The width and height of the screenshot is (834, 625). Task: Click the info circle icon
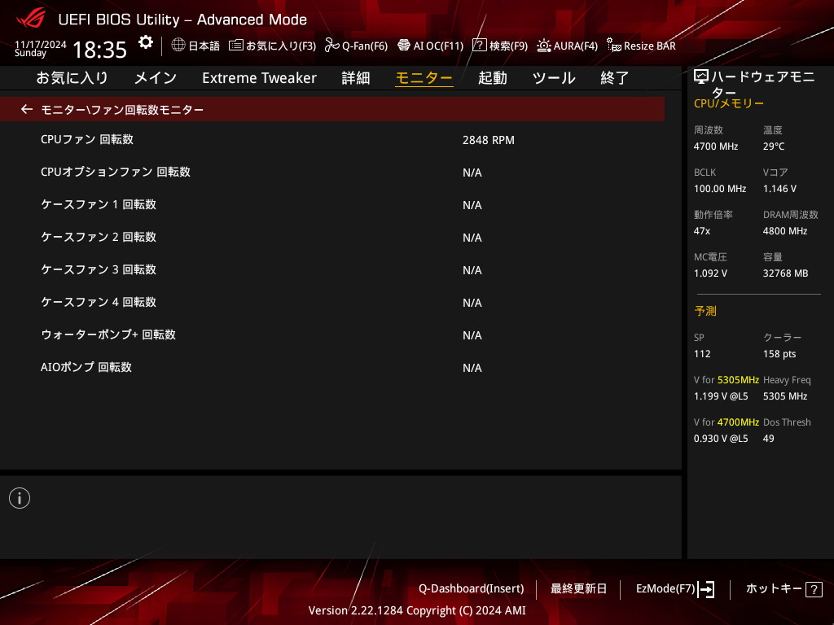pos(20,498)
